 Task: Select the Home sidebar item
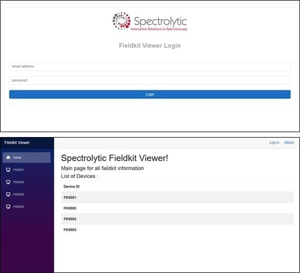point(27,157)
